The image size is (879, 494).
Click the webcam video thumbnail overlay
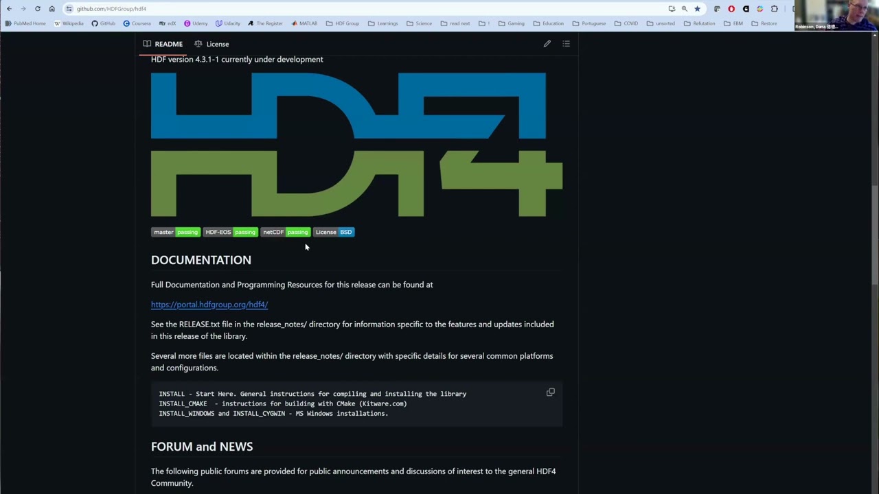(x=835, y=15)
